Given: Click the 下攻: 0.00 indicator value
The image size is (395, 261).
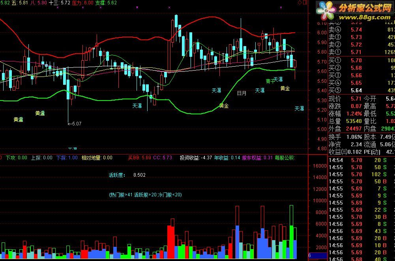Looking at the screenshot, I should 16,158.
